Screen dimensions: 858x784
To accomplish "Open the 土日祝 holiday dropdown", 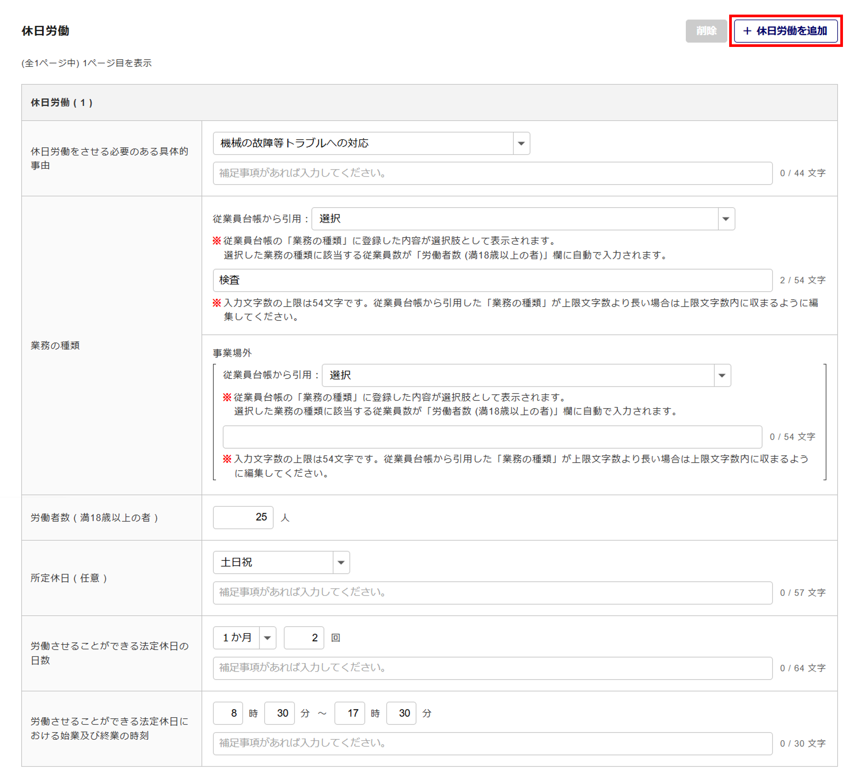I will click(281, 563).
